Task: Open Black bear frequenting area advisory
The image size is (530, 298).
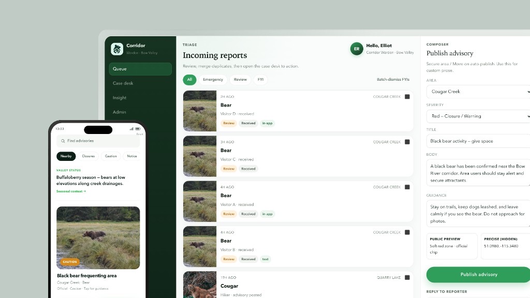Action: pos(87,276)
